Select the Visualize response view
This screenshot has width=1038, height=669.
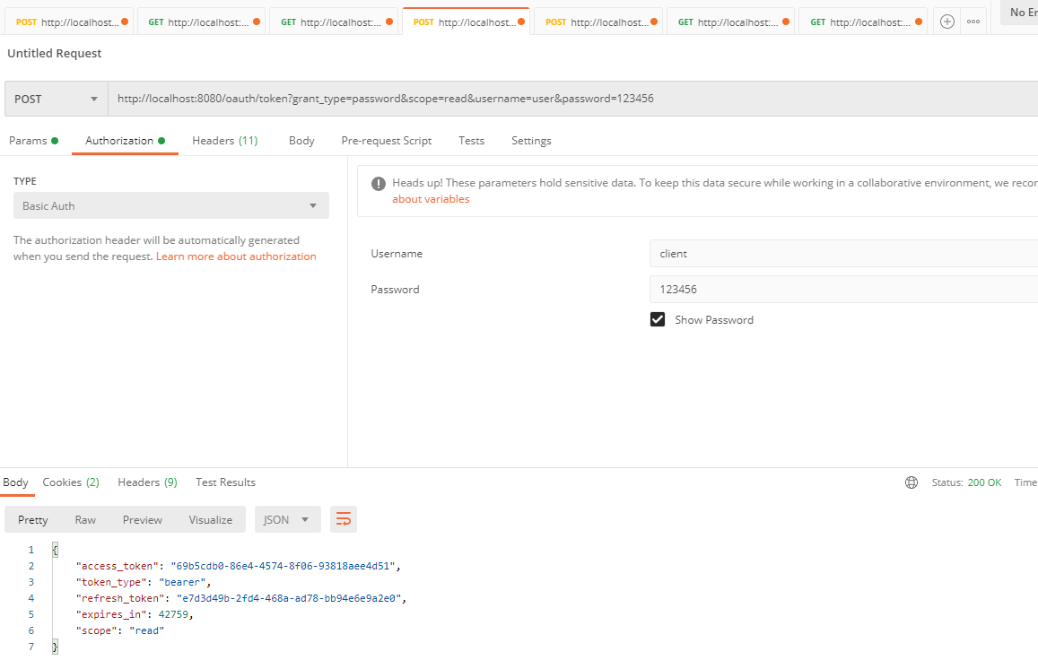[211, 519]
